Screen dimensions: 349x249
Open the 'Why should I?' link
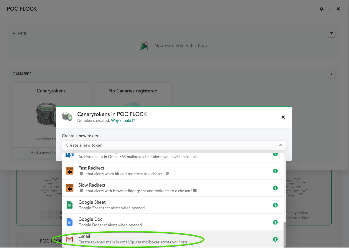(123, 120)
